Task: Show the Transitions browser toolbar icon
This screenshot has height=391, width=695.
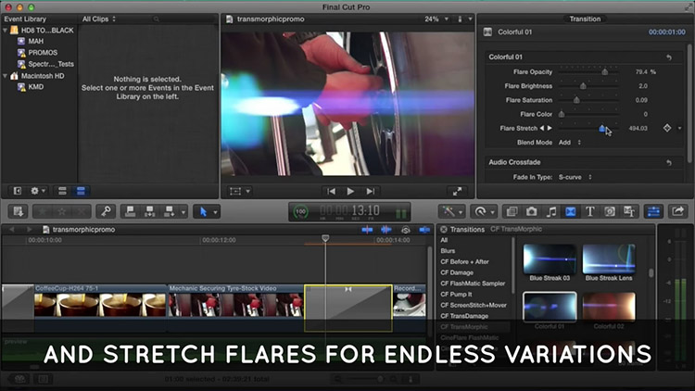Action: pos(571,211)
